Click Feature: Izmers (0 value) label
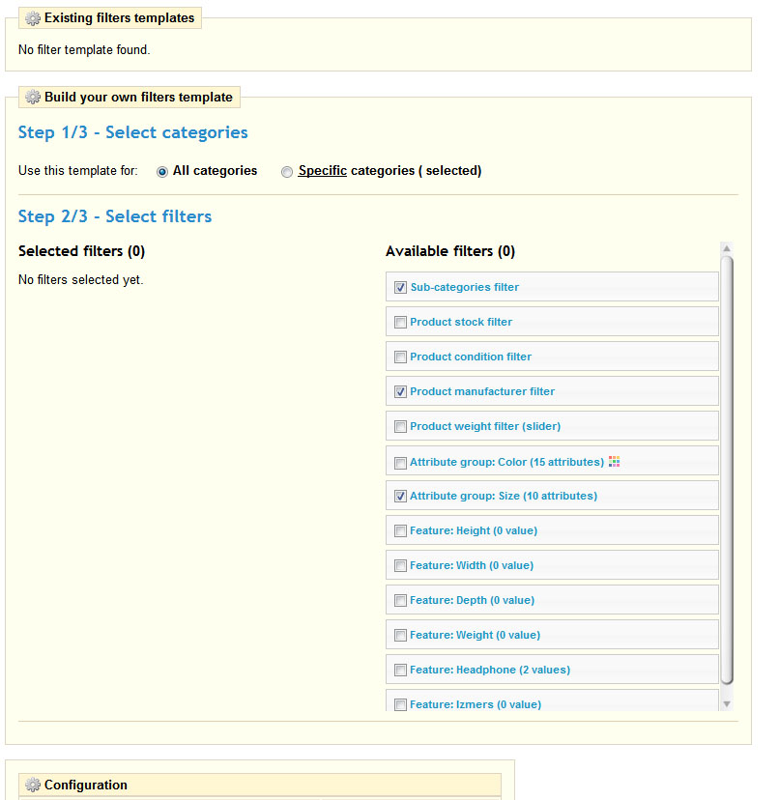The height and width of the screenshot is (800, 779). 476,704
